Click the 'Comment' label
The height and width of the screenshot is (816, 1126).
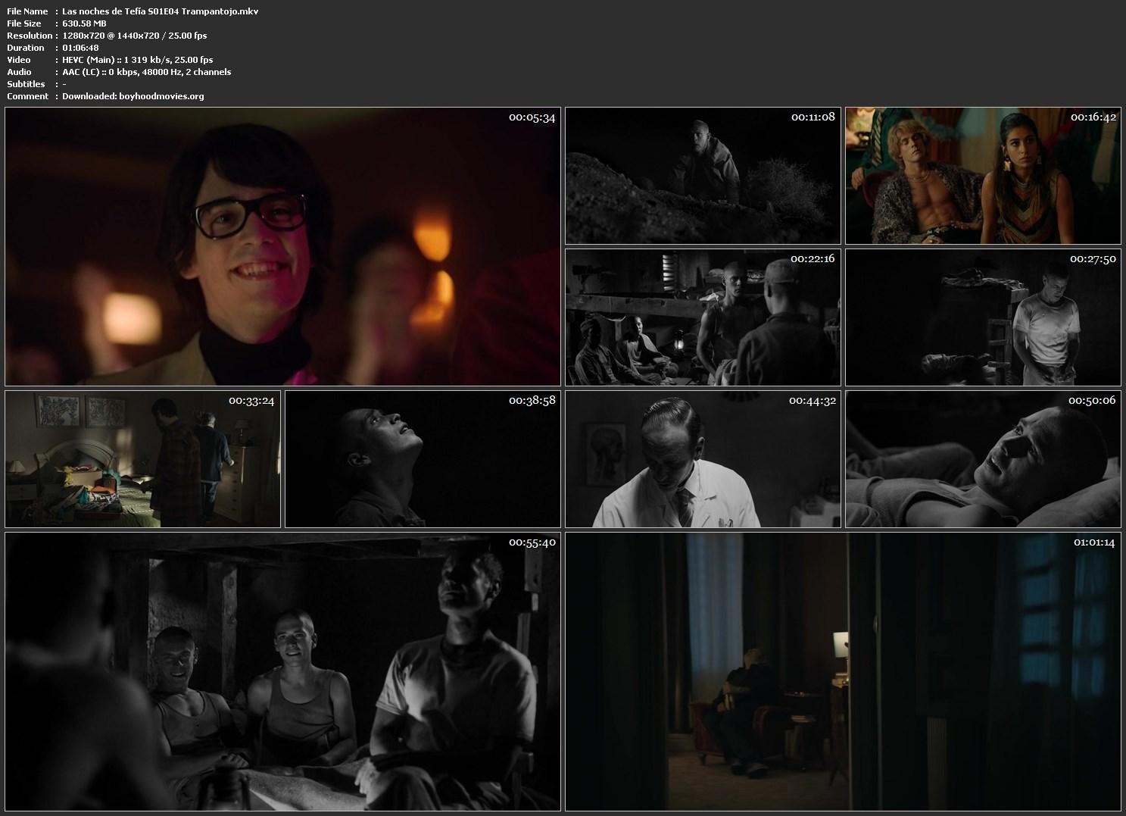click(27, 96)
